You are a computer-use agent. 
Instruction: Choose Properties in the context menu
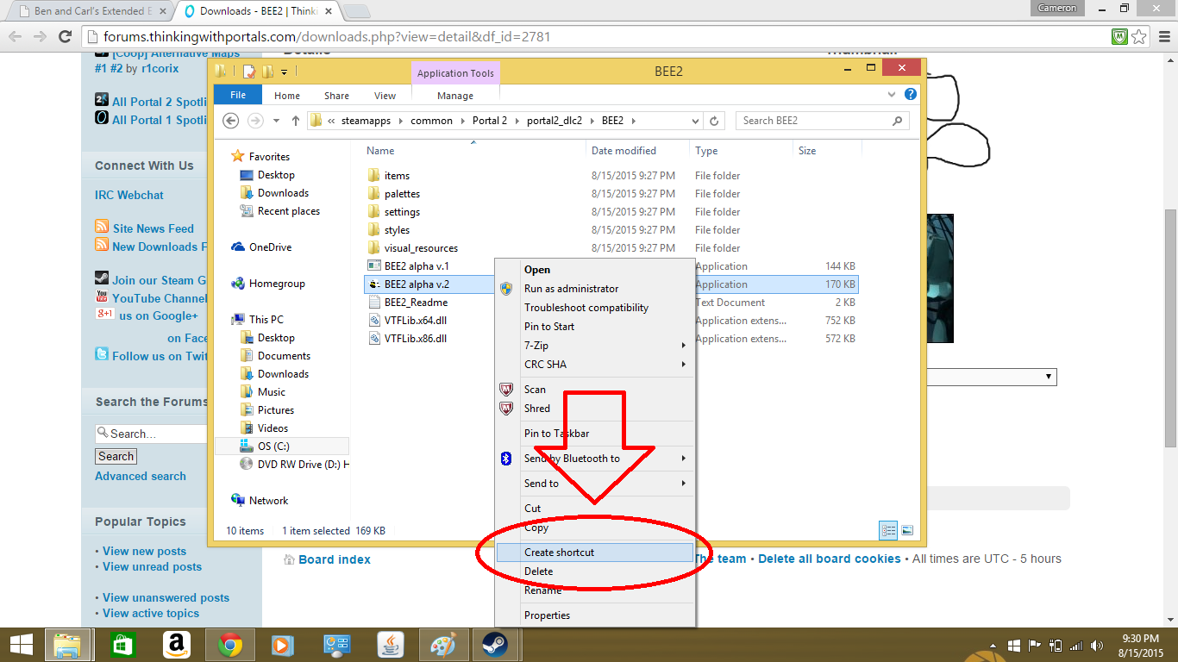pyautogui.click(x=595, y=615)
